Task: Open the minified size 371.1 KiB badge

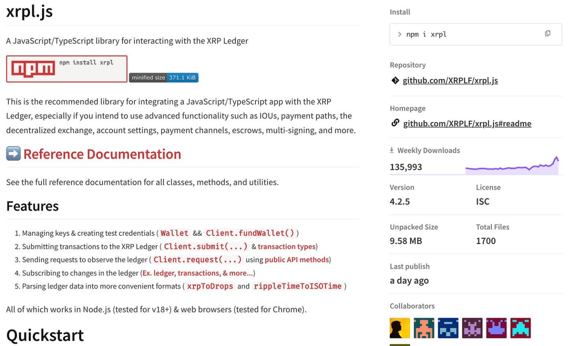Action: [x=164, y=77]
